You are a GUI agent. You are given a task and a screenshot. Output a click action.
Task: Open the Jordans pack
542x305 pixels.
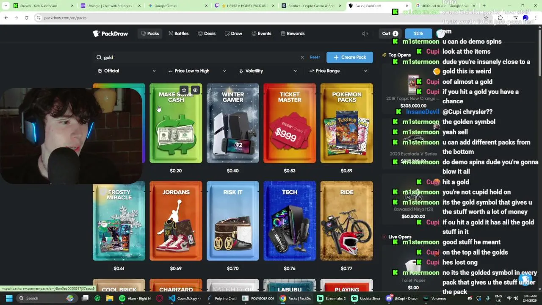[x=176, y=221]
